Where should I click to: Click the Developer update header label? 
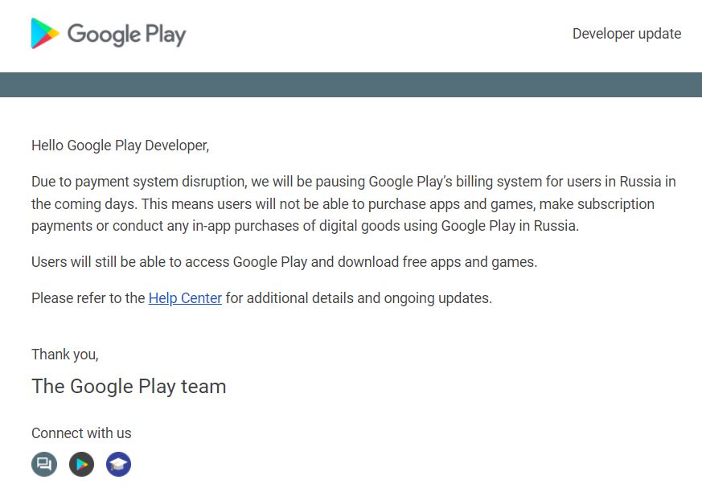(x=626, y=34)
